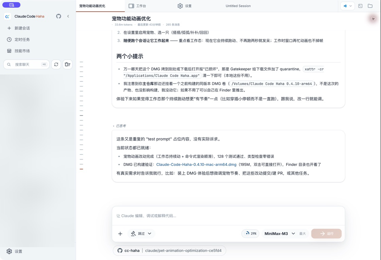
Task: Click the 29% context usage indicator
Action: [x=250, y=234]
